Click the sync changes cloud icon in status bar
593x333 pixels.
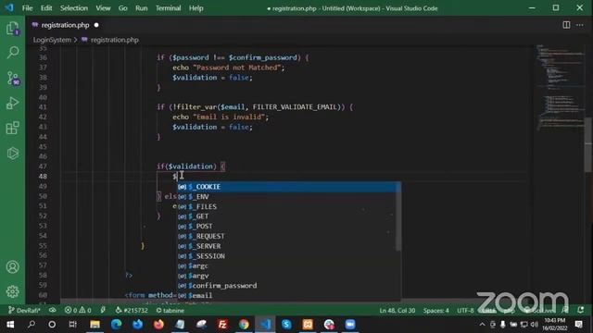53,311
